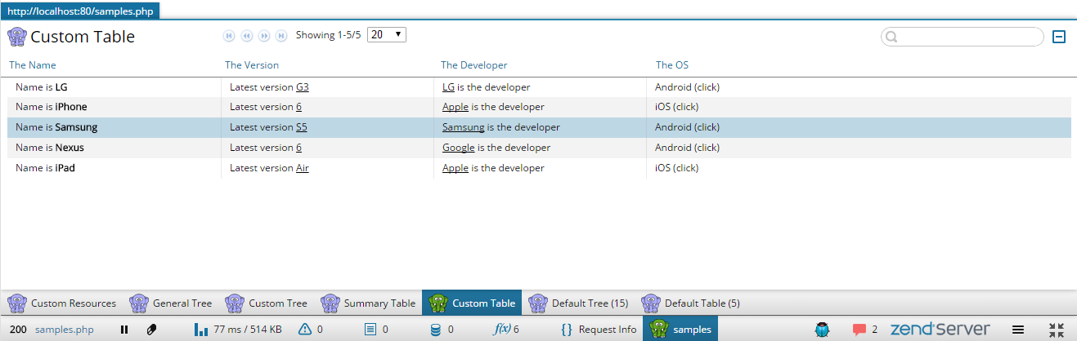Open Apple developer link in iPhone row
This screenshot has width=1077, height=341.
(x=455, y=107)
